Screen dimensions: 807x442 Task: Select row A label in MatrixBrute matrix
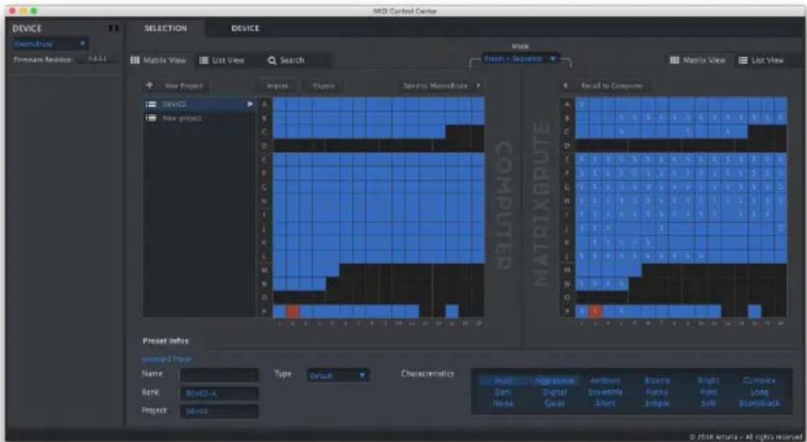pyautogui.click(x=567, y=104)
